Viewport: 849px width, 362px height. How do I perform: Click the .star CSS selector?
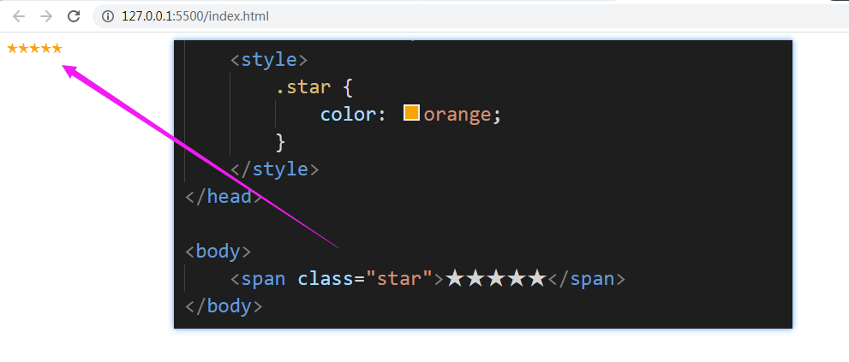coord(302,86)
